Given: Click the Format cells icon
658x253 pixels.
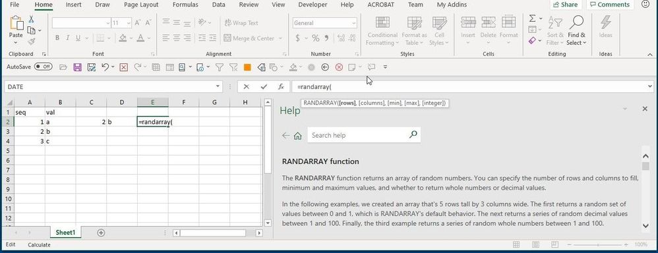Looking at the screenshot, I should tap(508, 22).
